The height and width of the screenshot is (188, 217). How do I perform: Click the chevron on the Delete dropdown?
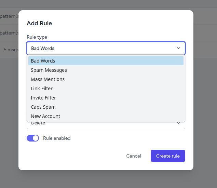178,123
